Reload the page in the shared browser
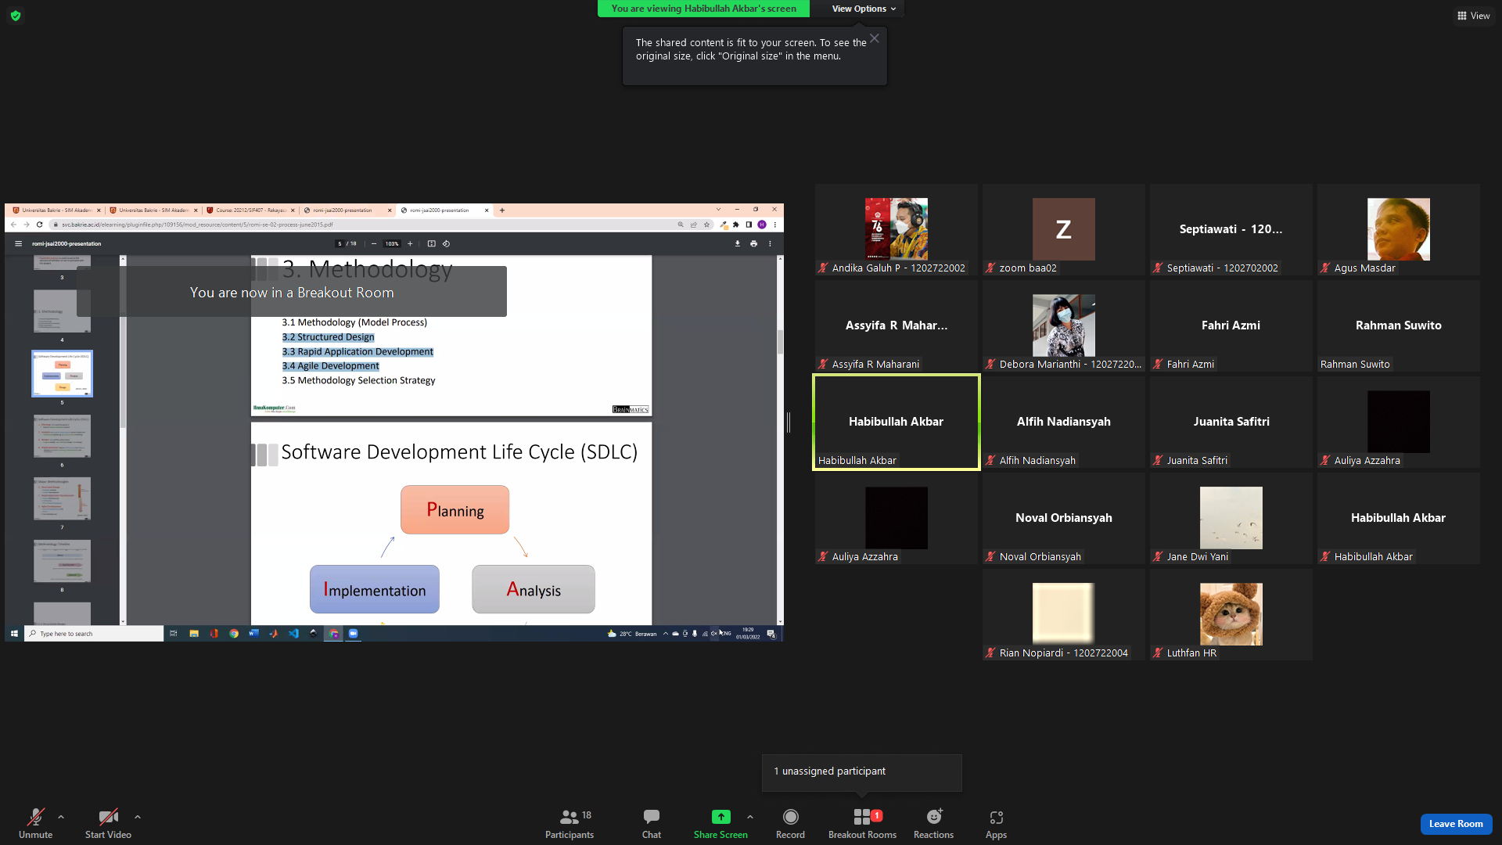This screenshot has height=845, width=1502. click(39, 225)
